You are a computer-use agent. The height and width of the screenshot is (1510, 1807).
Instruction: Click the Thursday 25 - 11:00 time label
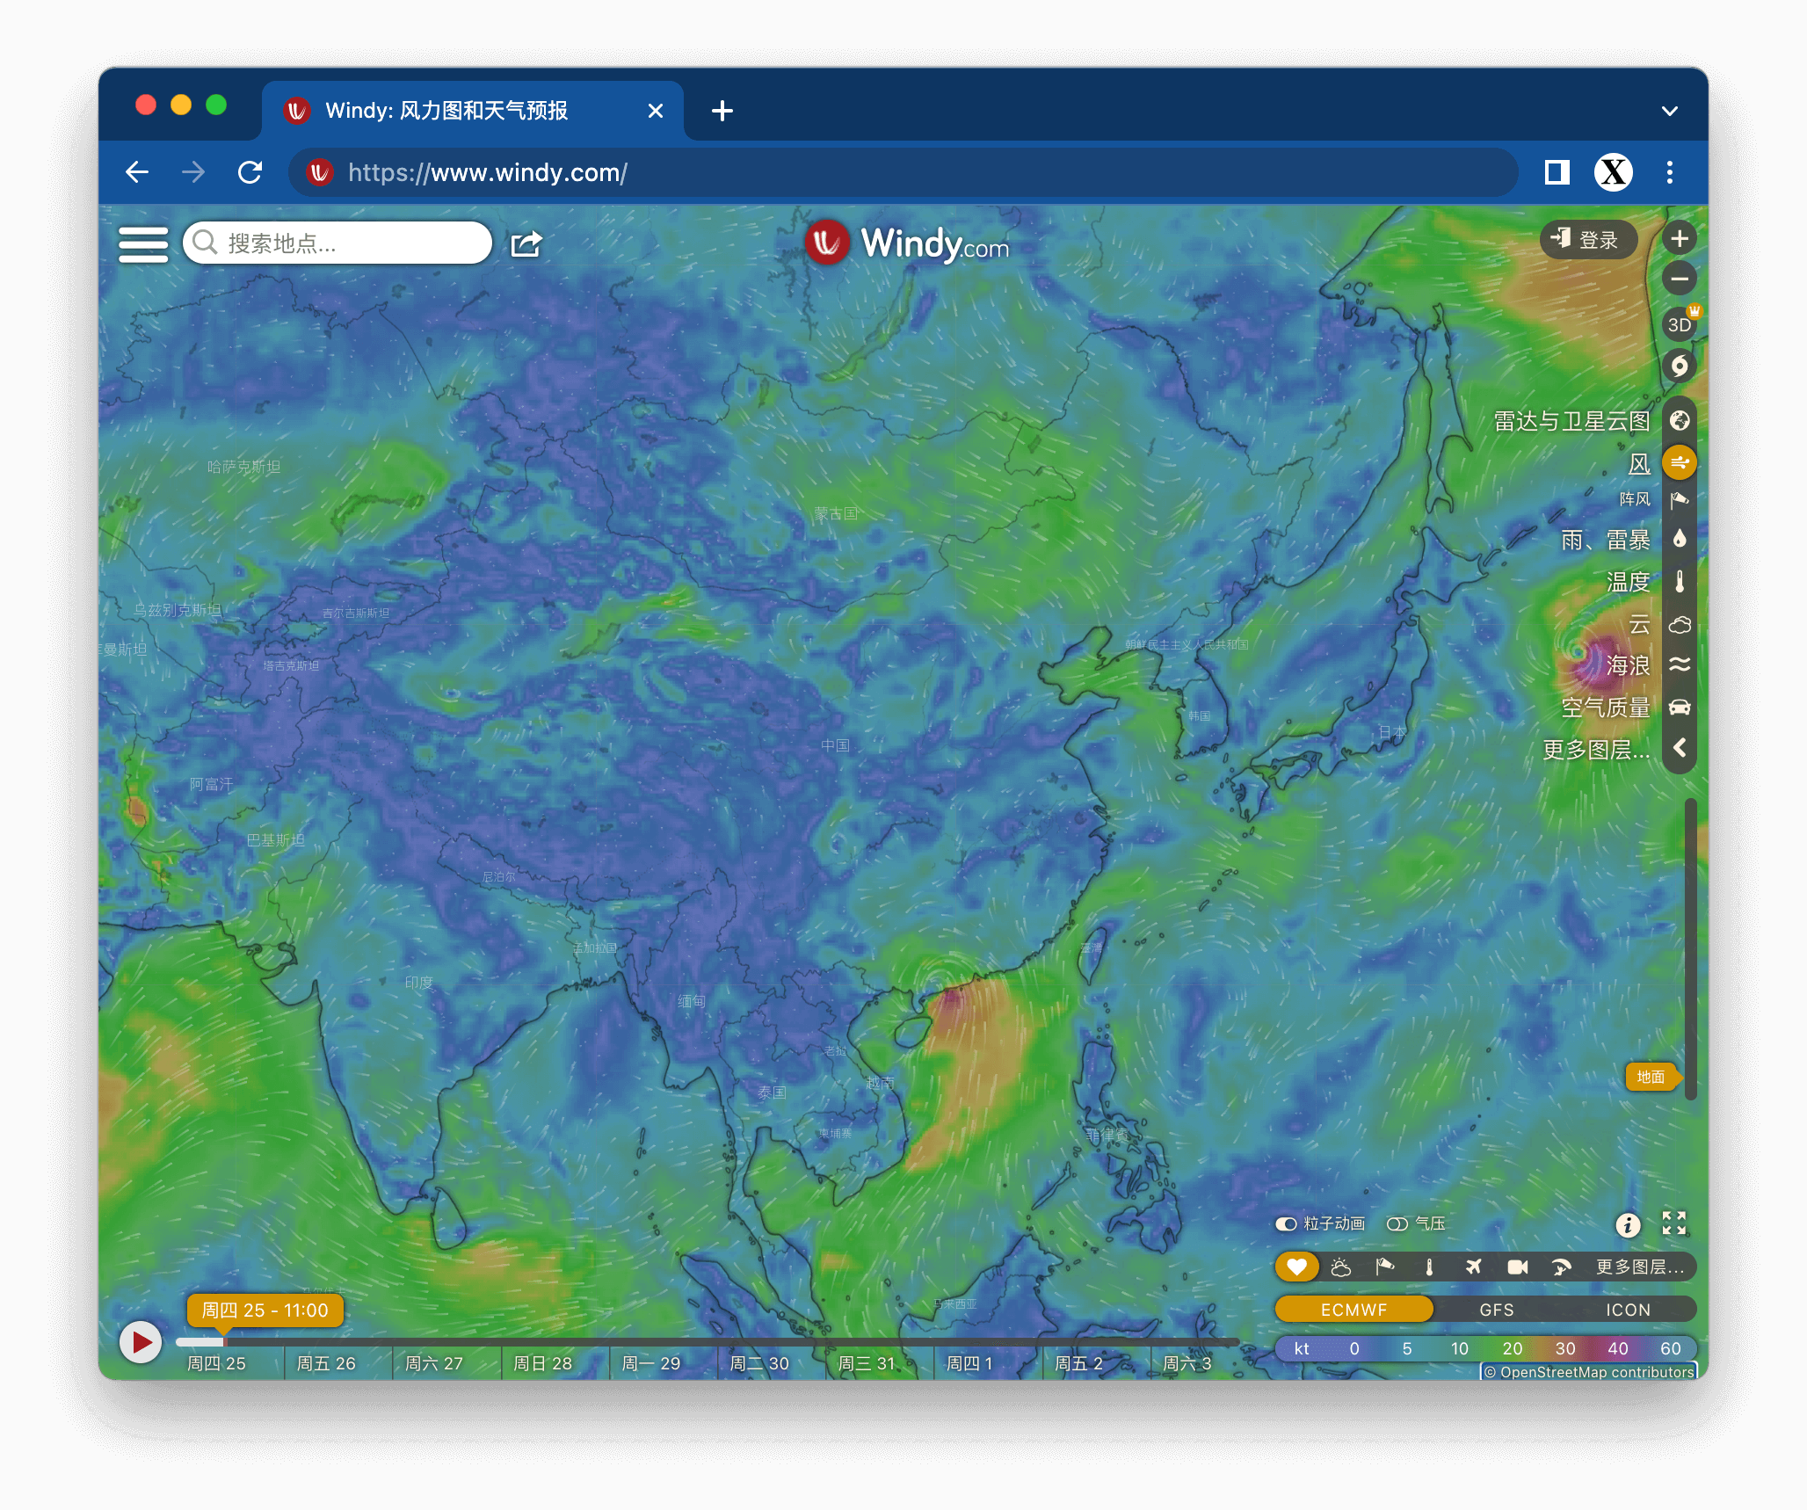pos(265,1310)
